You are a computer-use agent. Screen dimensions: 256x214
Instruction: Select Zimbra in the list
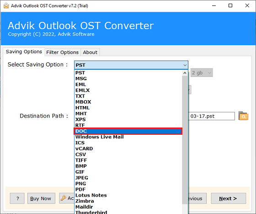128,201
